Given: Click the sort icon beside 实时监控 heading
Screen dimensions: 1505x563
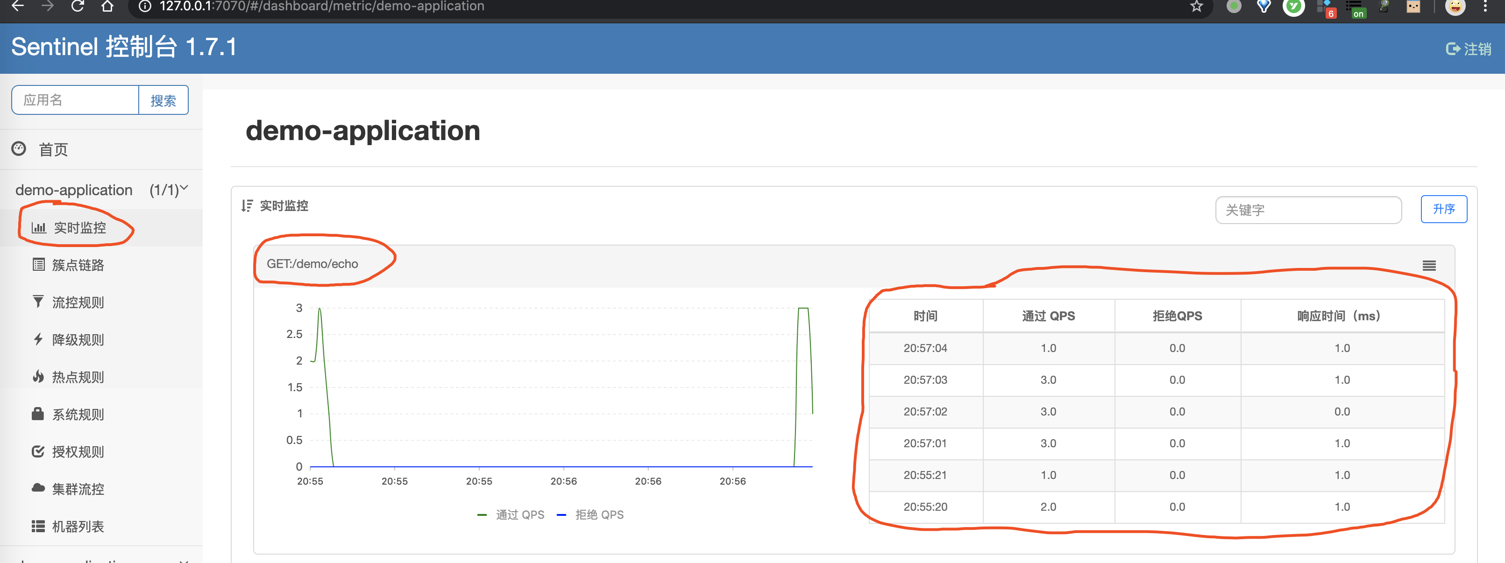Looking at the screenshot, I should (x=246, y=206).
